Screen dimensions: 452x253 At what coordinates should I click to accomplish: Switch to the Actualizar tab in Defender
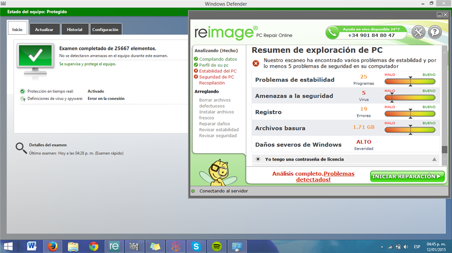(44, 29)
